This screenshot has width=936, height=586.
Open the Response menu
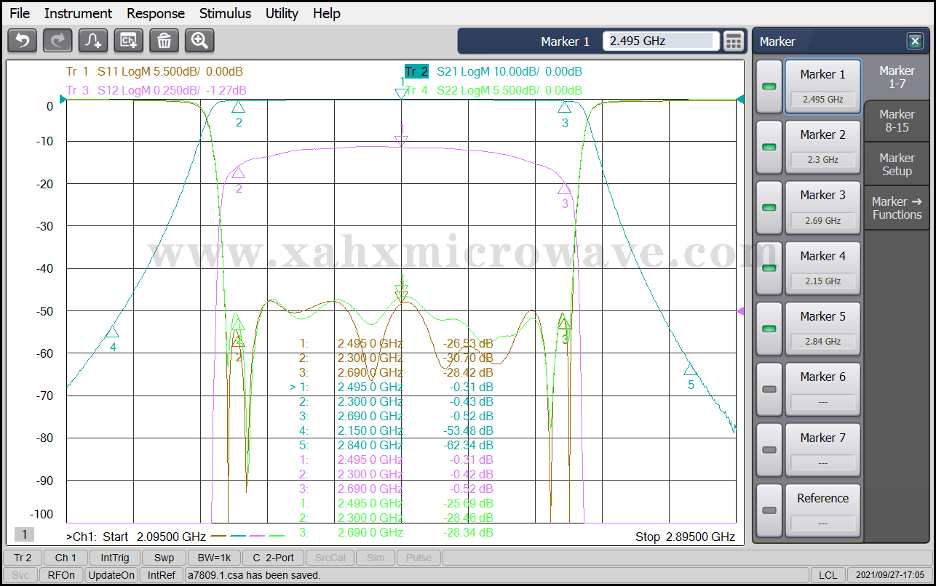point(156,13)
